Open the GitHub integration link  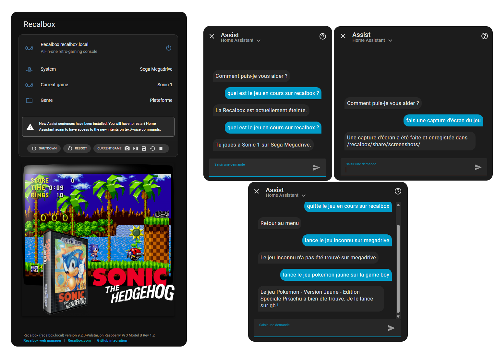tap(112, 340)
